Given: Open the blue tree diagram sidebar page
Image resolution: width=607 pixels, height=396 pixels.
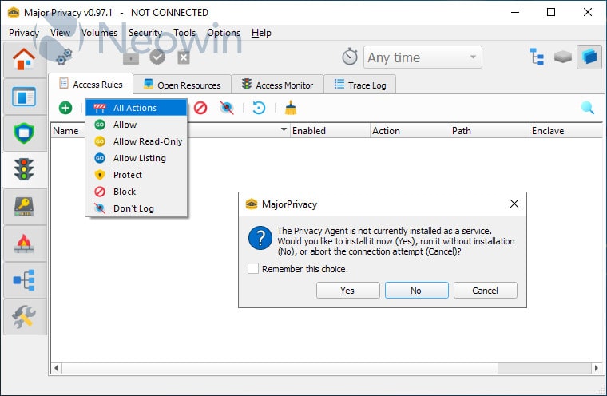Looking at the screenshot, I should pyautogui.click(x=25, y=280).
